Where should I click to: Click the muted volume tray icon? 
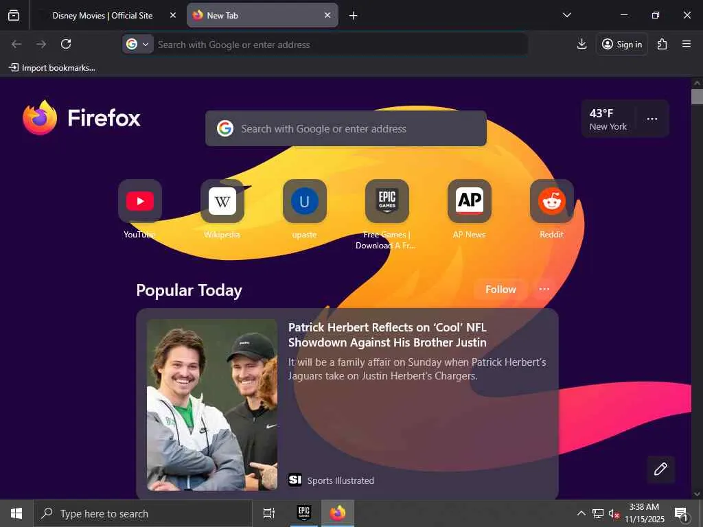(614, 513)
